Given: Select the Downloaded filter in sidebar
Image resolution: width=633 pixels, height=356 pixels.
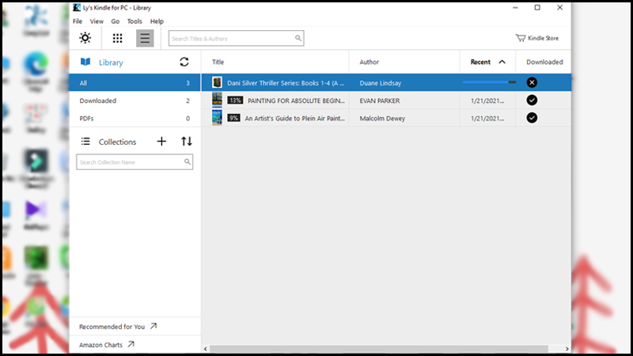Looking at the screenshot, I should tap(98, 100).
